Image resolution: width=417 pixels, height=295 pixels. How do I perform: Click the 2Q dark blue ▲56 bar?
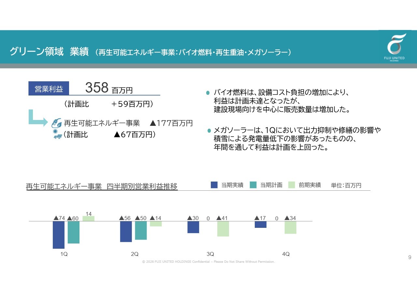[x=126, y=231]
